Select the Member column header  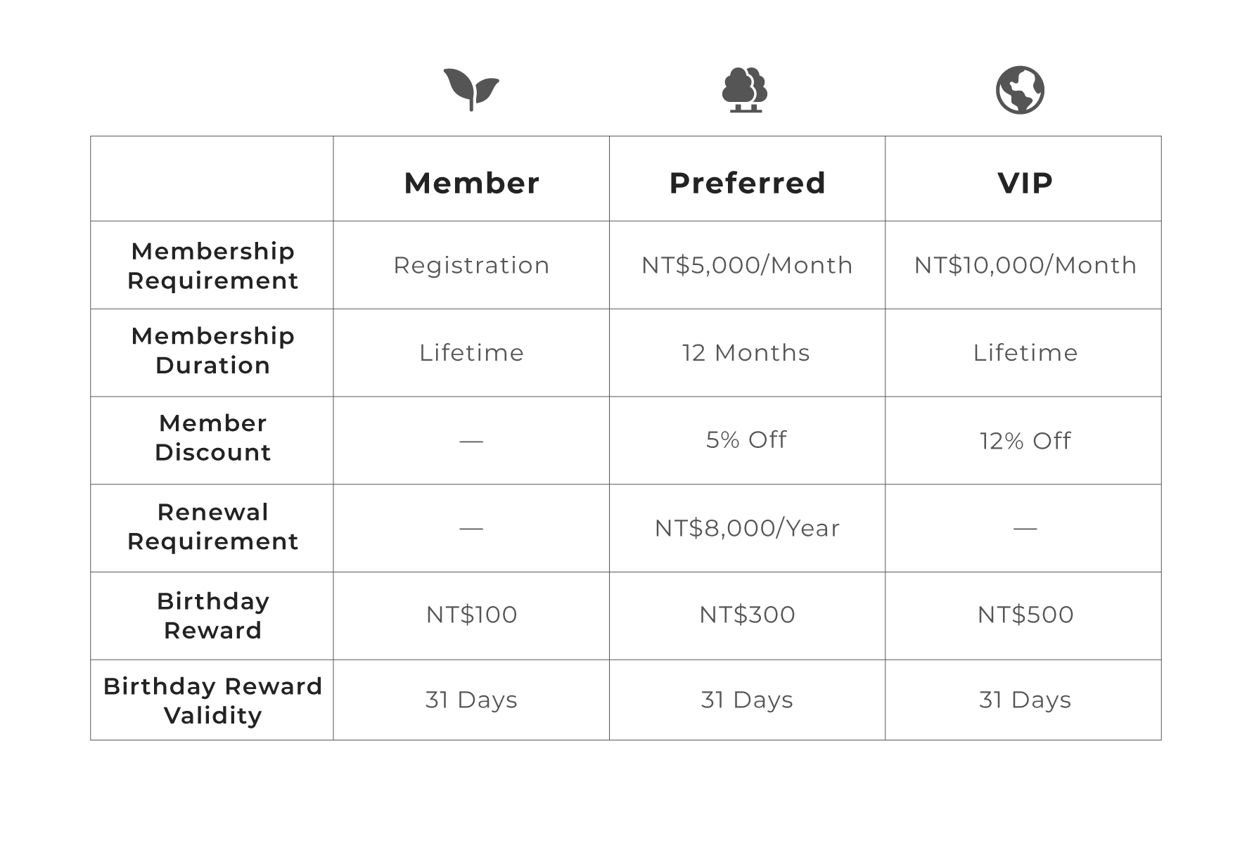[x=471, y=183]
